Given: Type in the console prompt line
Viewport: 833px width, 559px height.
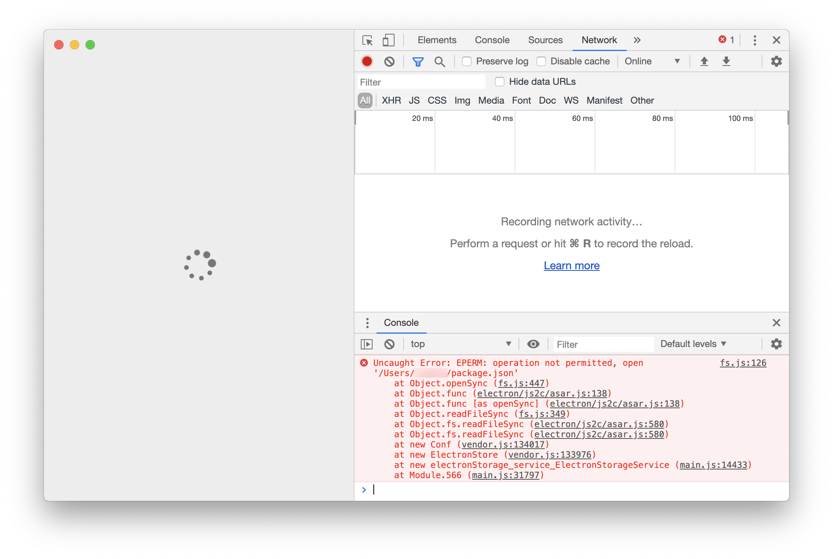Looking at the screenshot, I should pos(471,490).
